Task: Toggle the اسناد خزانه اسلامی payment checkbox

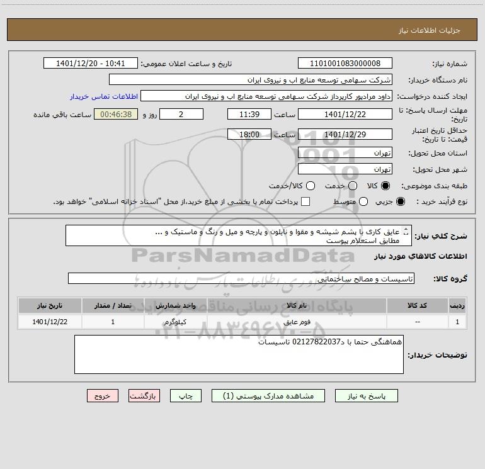Action: coord(305,201)
